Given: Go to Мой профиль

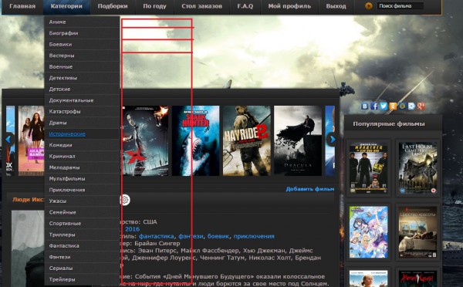Looking at the screenshot, I should pos(289,6).
